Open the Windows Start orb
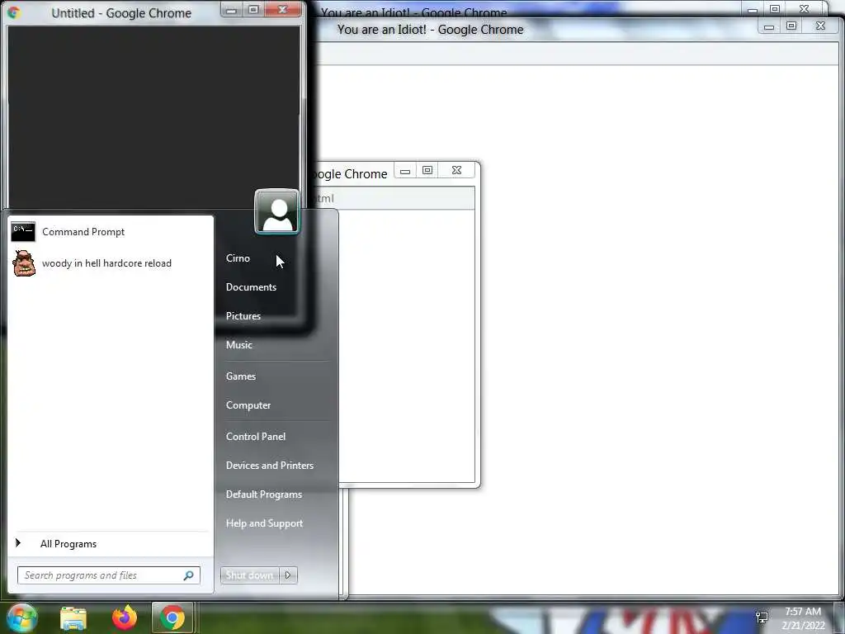 [x=21, y=617]
